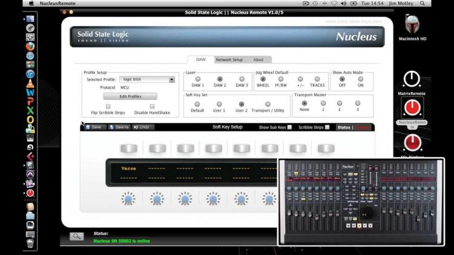This screenshot has height=255, width=454.
Task: Set Jog Wheel Default to +/-
Action: (300, 79)
